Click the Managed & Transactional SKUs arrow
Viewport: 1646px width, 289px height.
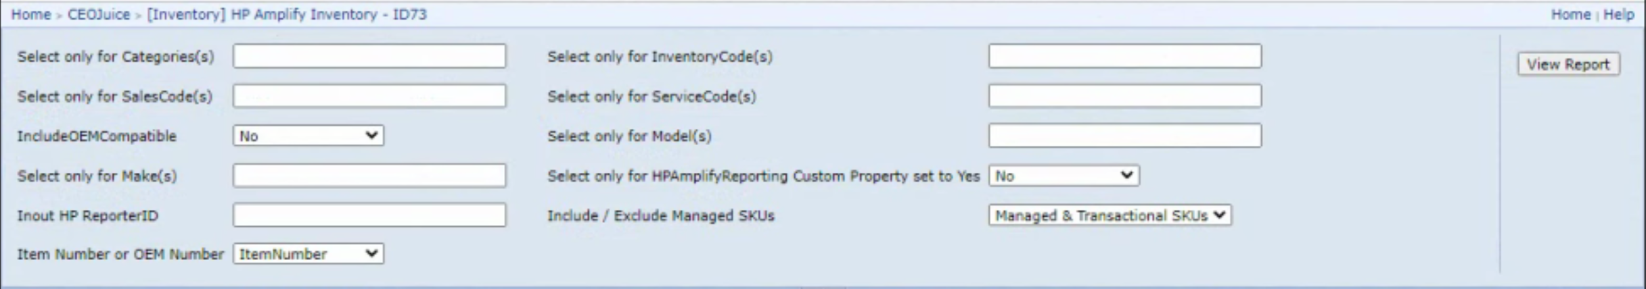click(1219, 215)
